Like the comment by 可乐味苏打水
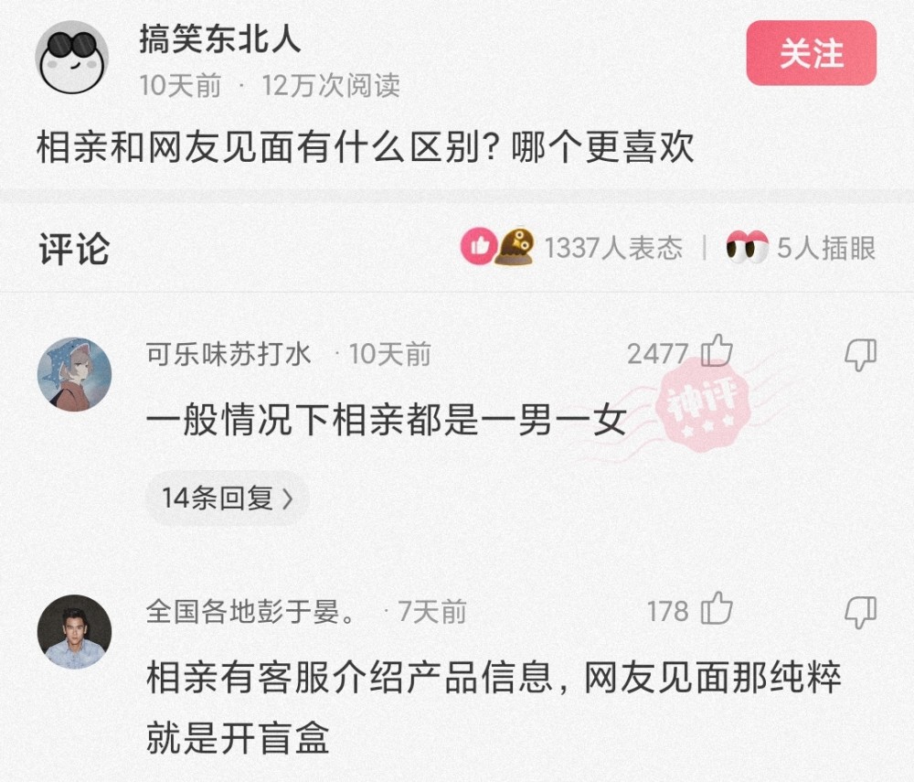The width and height of the screenshot is (914, 782). point(717,351)
